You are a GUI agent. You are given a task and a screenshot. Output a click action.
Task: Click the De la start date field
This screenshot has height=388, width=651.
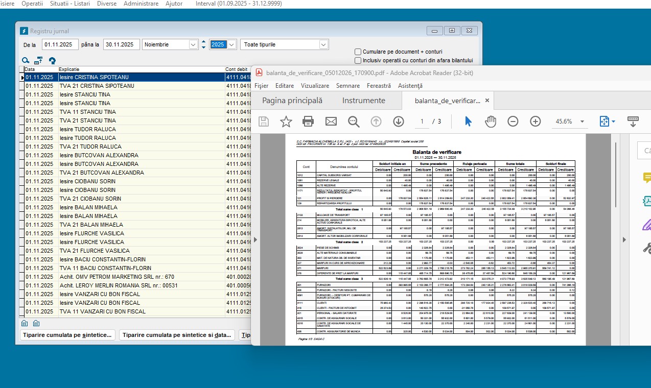(60, 44)
